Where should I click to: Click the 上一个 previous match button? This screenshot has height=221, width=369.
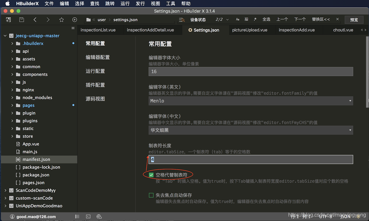click(x=282, y=19)
